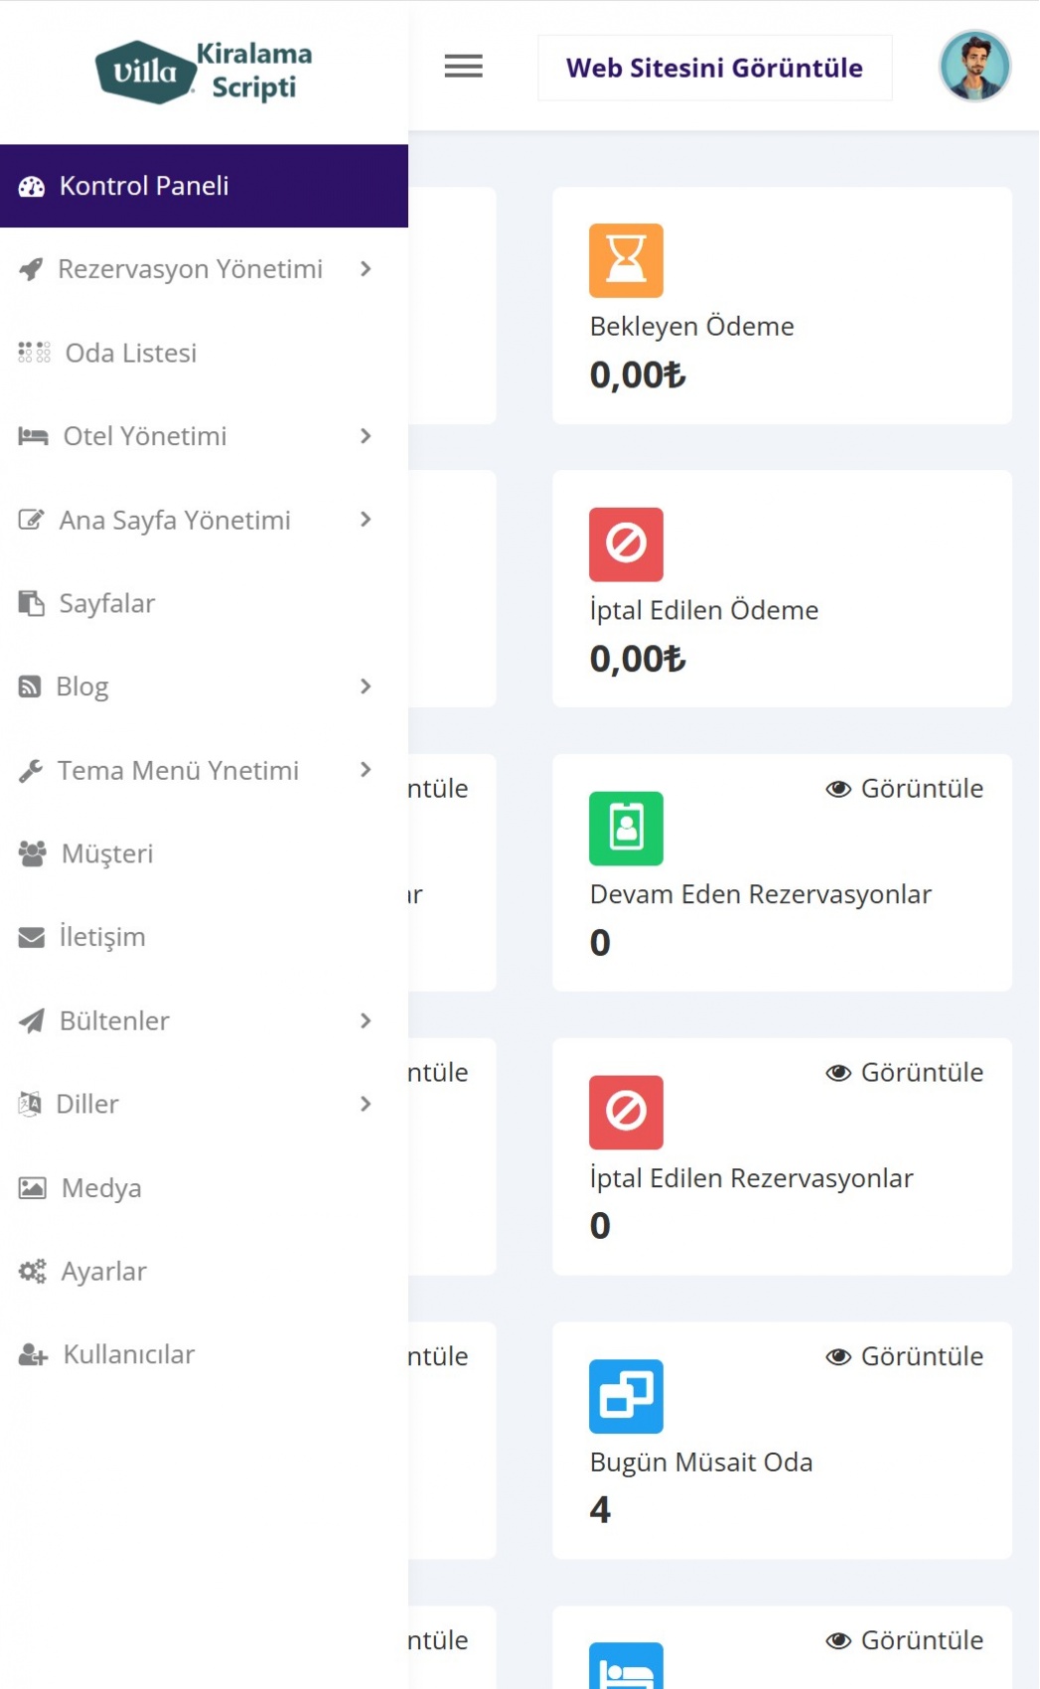
Task: Expand the Diller menu chevron
Action: pos(366,1104)
